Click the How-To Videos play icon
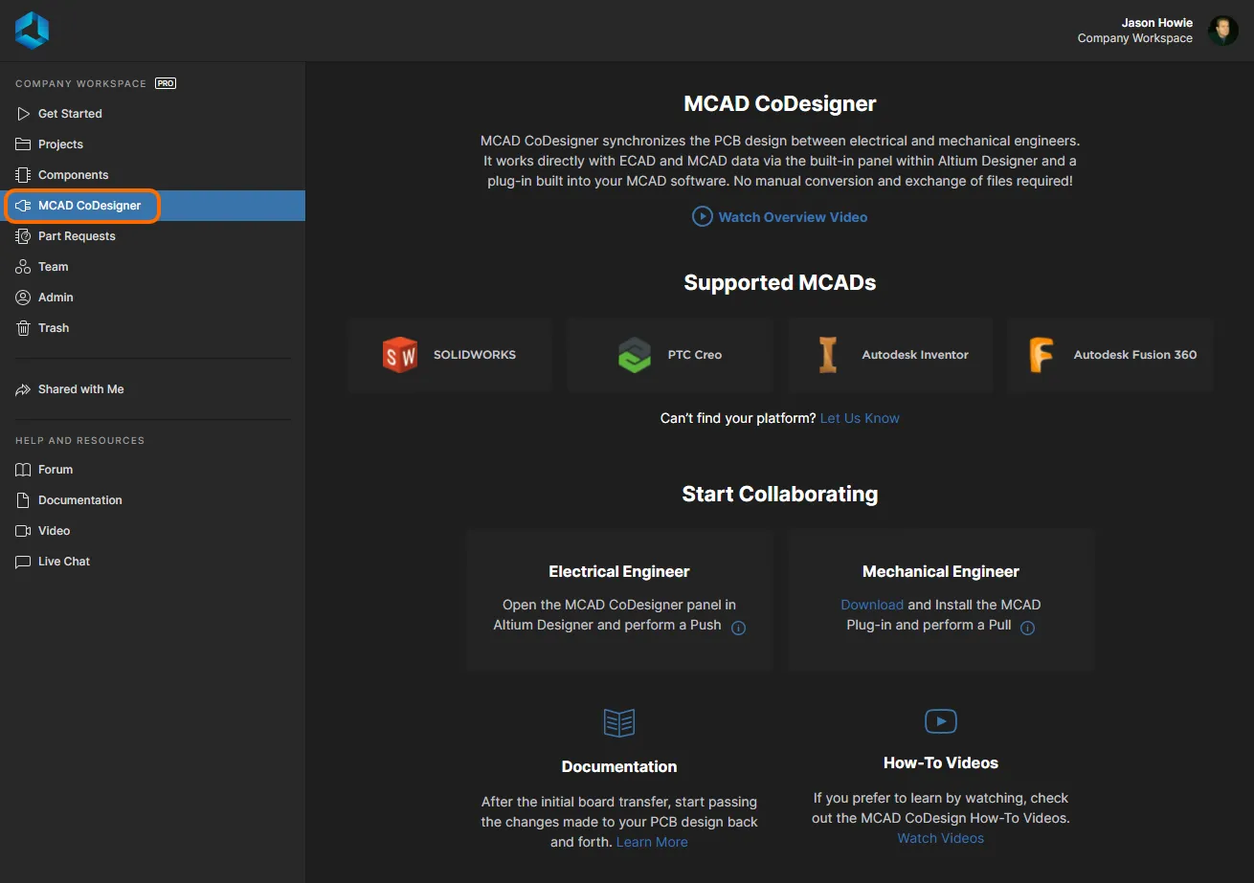Image resolution: width=1254 pixels, height=883 pixels. pos(941,721)
